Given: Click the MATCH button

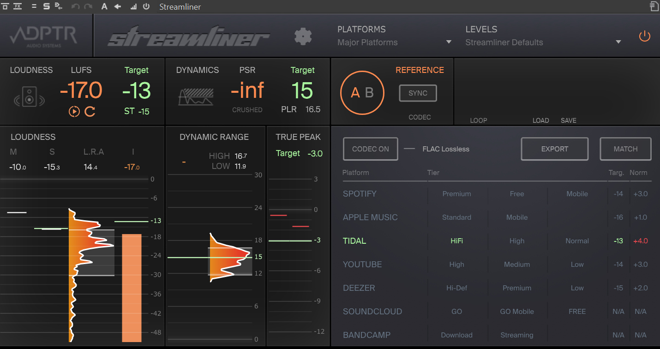Looking at the screenshot, I should pos(625,149).
